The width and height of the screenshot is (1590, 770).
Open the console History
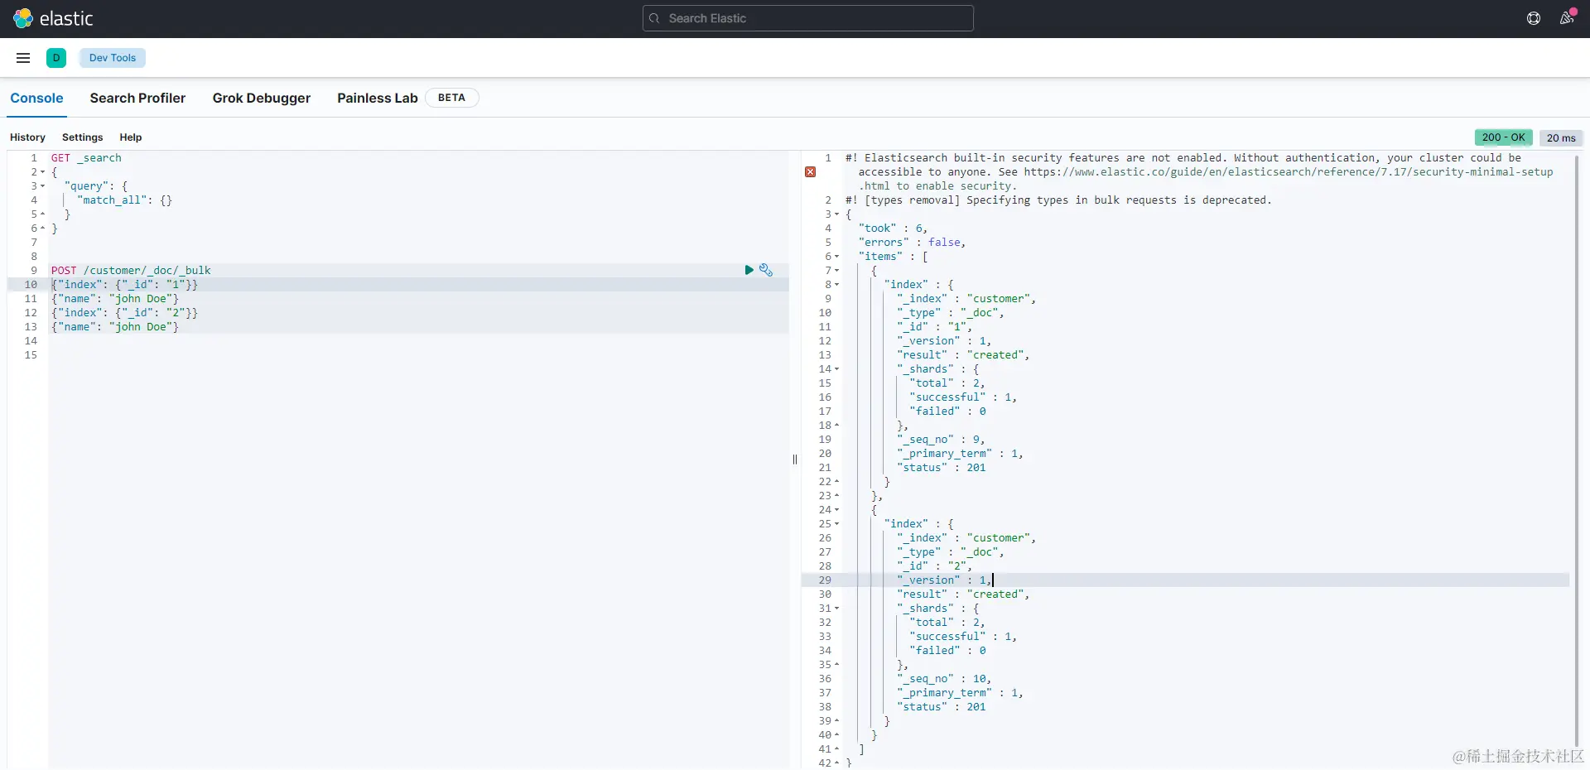[x=27, y=137]
